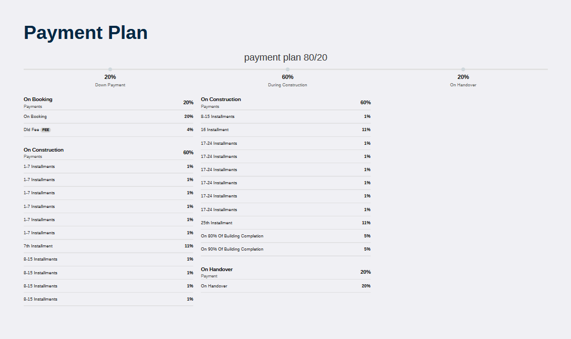Select the 25th Installment row
This screenshot has height=339, width=571.
tap(285, 223)
